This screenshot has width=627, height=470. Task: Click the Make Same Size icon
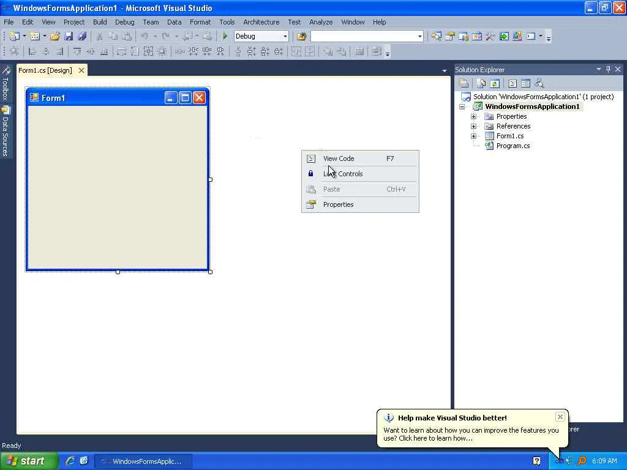(148, 51)
